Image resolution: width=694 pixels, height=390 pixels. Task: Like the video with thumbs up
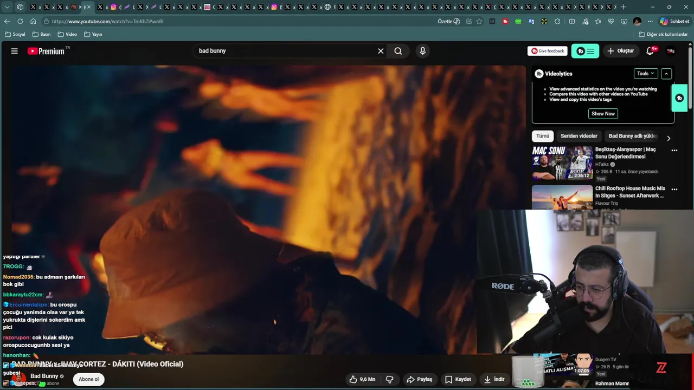(362, 379)
